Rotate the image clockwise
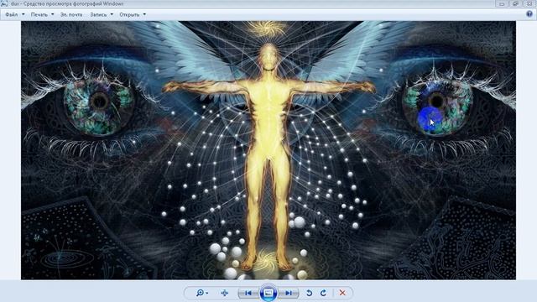Screen dimensions: 537x302 point(323,293)
